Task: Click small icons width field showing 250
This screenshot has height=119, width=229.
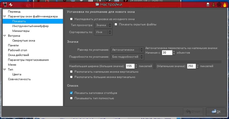Action: 191,66
